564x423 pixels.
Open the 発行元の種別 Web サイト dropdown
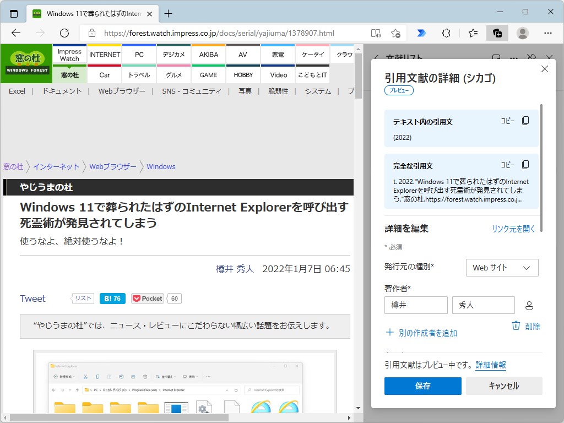point(501,268)
